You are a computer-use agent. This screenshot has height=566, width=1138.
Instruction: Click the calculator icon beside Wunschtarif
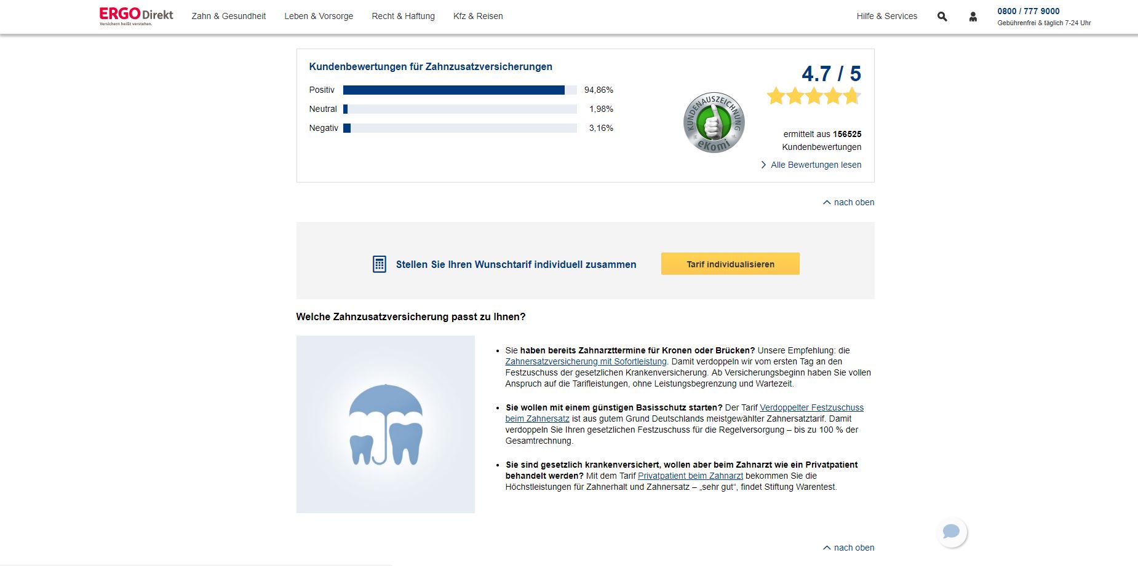tap(380, 264)
